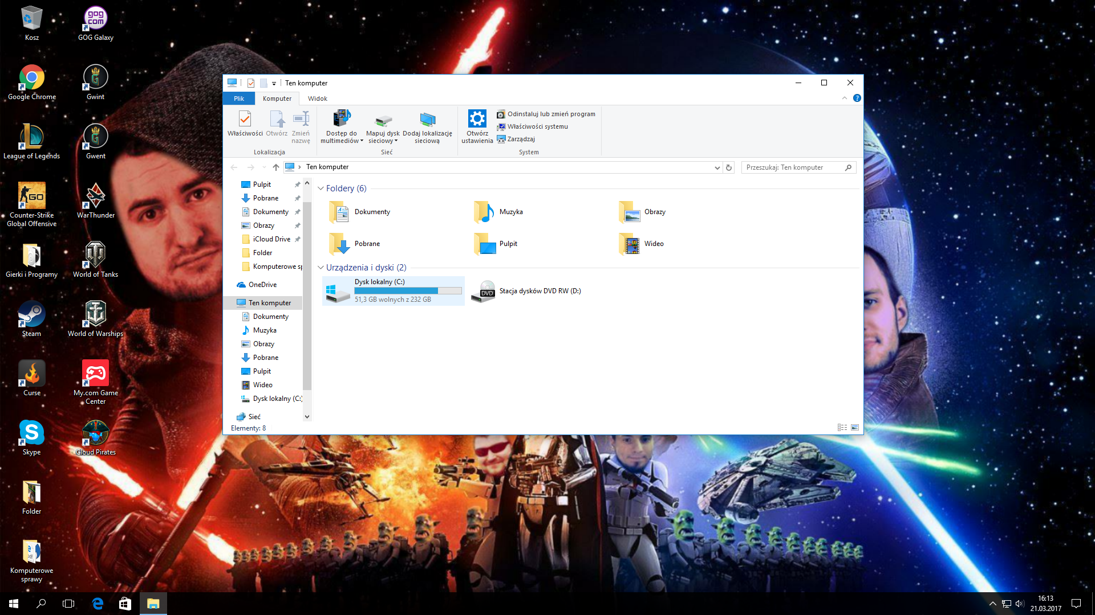Select Dysk lokalny (C:) in navigation pane
Screen dimensions: 1095x615
click(271, 399)
